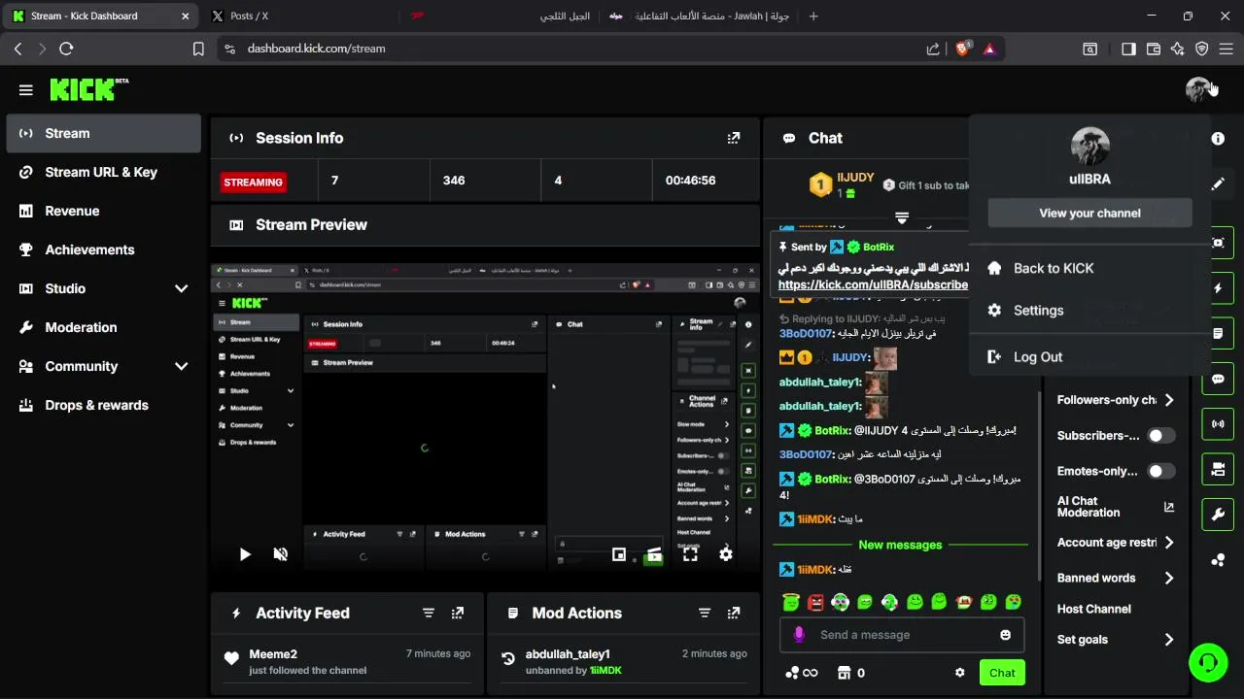Play the stream preview
Viewport: 1244px width, 699px height.
coord(245,554)
